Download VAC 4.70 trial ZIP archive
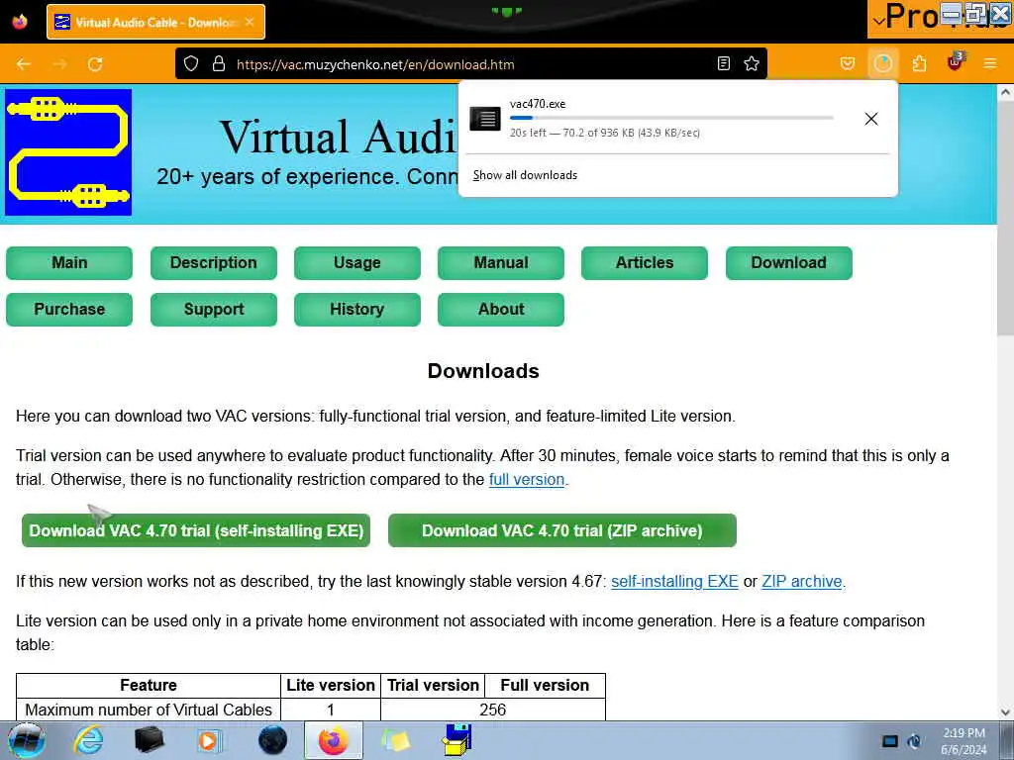The width and height of the screenshot is (1014, 760). (562, 530)
